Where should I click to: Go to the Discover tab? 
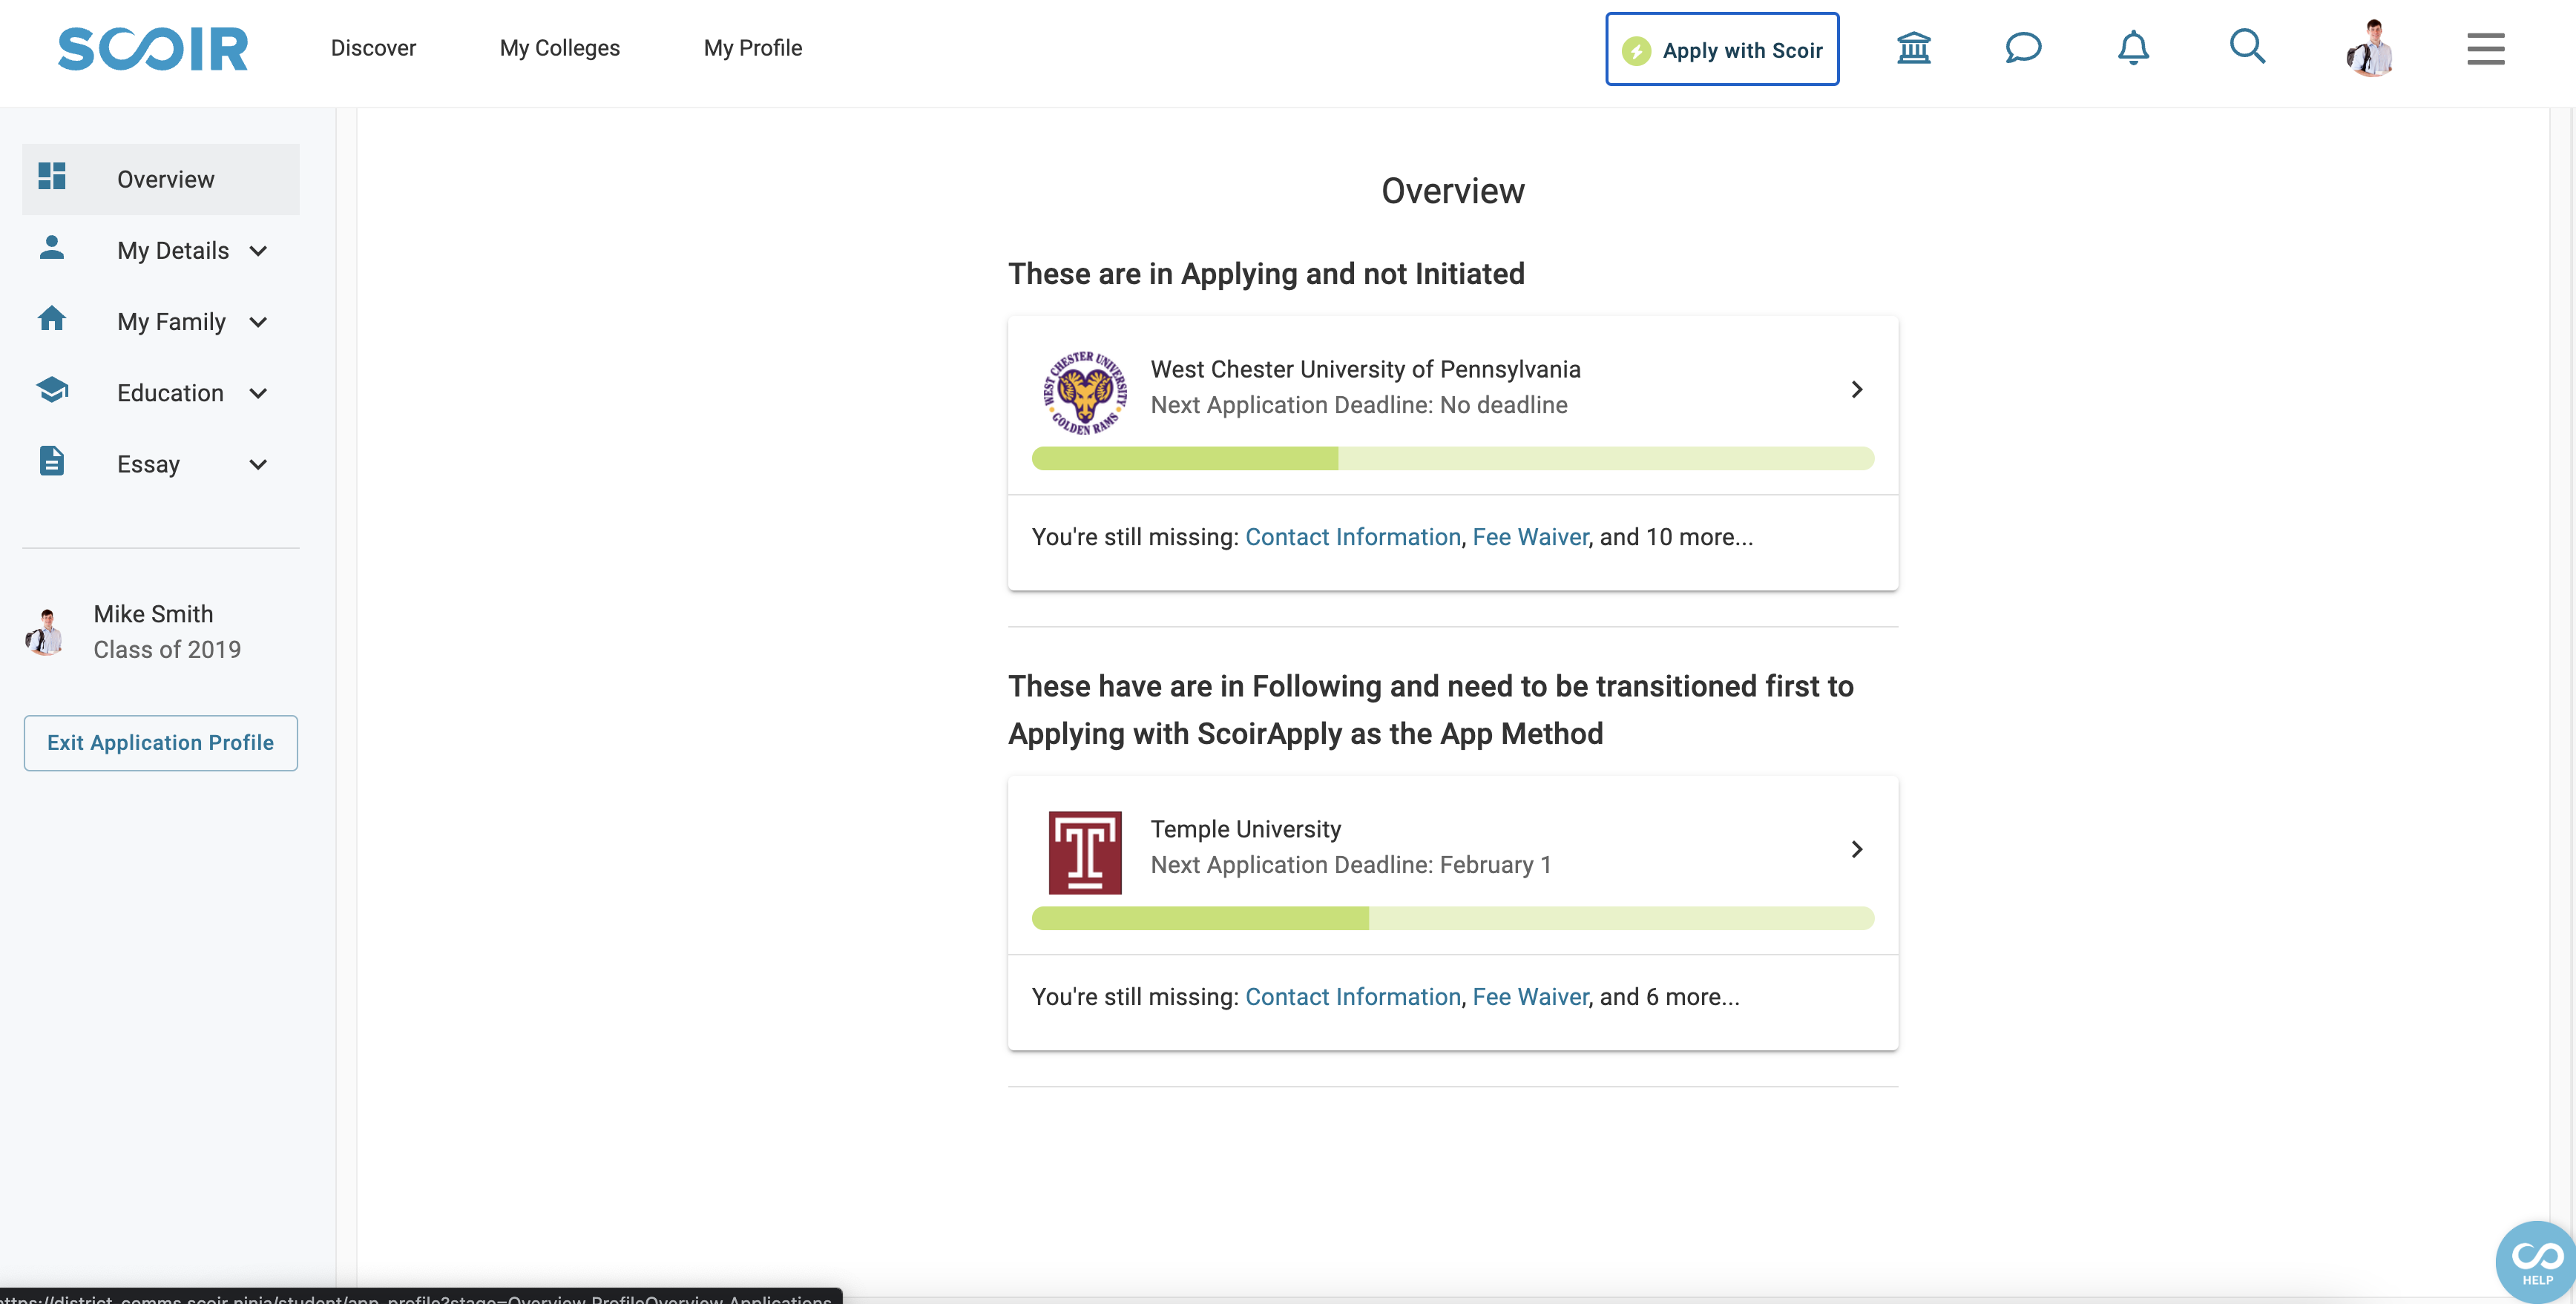(373, 48)
